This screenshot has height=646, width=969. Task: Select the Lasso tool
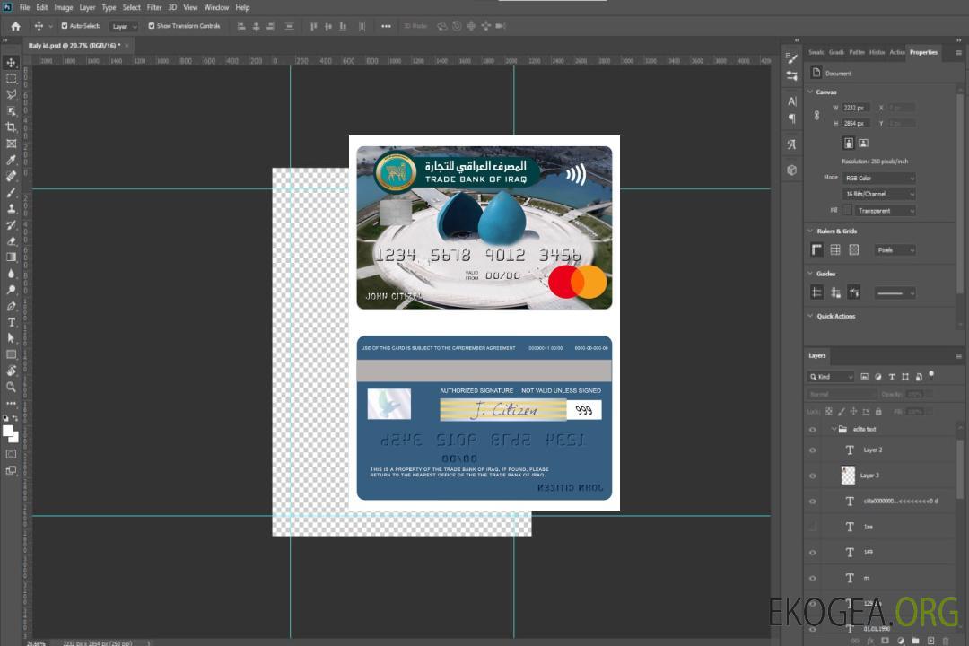coord(11,94)
